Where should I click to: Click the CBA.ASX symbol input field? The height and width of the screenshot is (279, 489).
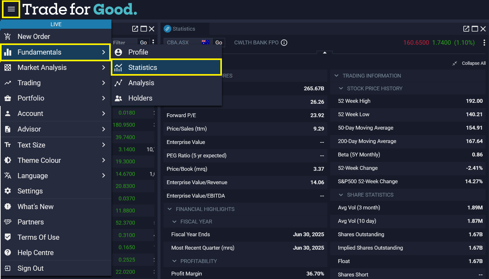(183, 42)
